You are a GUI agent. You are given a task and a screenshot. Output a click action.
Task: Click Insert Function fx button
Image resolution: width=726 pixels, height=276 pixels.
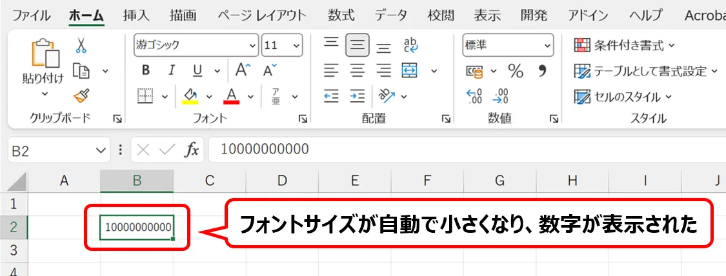coord(192,150)
